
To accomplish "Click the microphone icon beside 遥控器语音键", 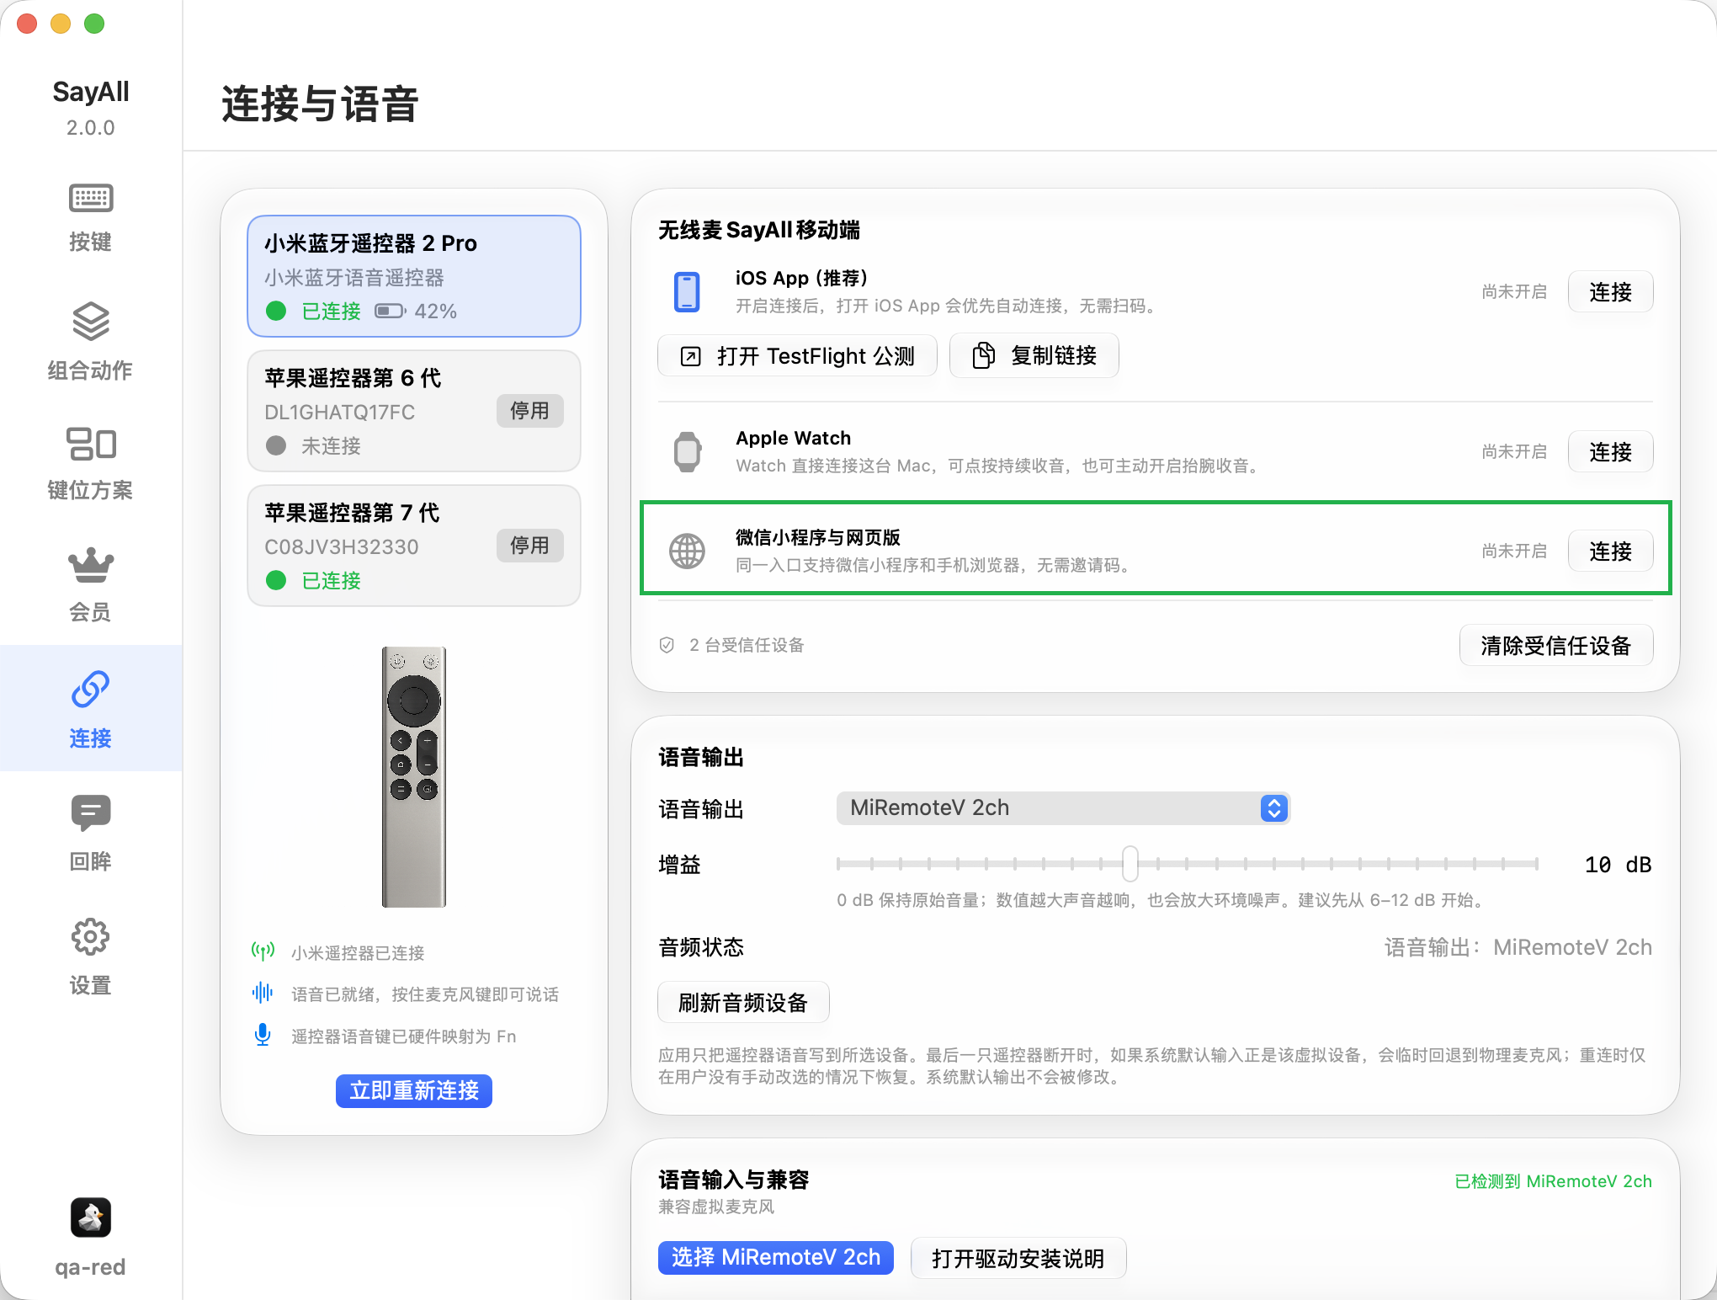I will [263, 1035].
